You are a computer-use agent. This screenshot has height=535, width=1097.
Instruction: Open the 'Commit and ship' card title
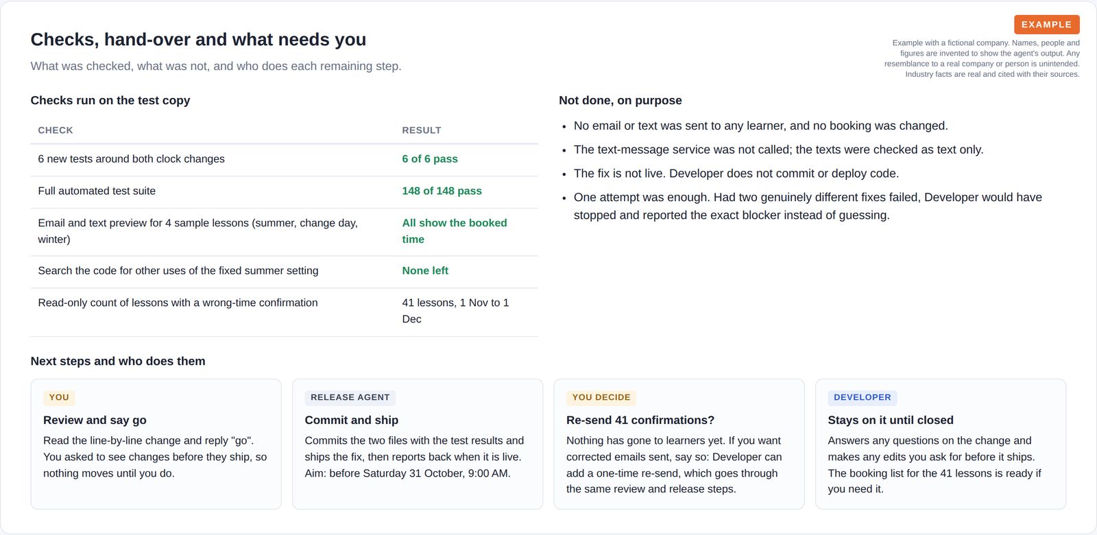(352, 420)
